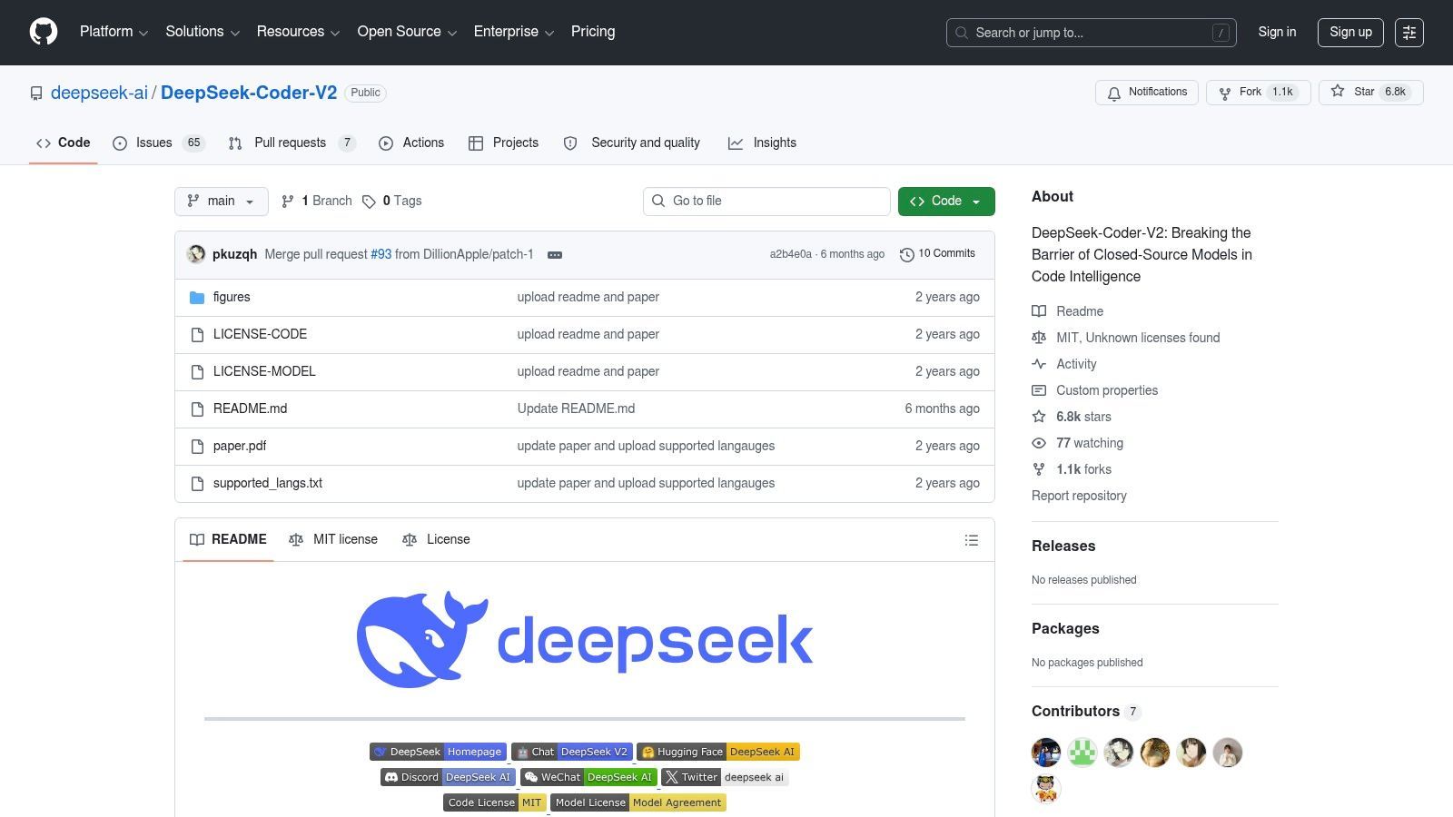The width and height of the screenshot is (1453, 817).
Task: Switch to Security and quality tab
Action: coord(632,143)
